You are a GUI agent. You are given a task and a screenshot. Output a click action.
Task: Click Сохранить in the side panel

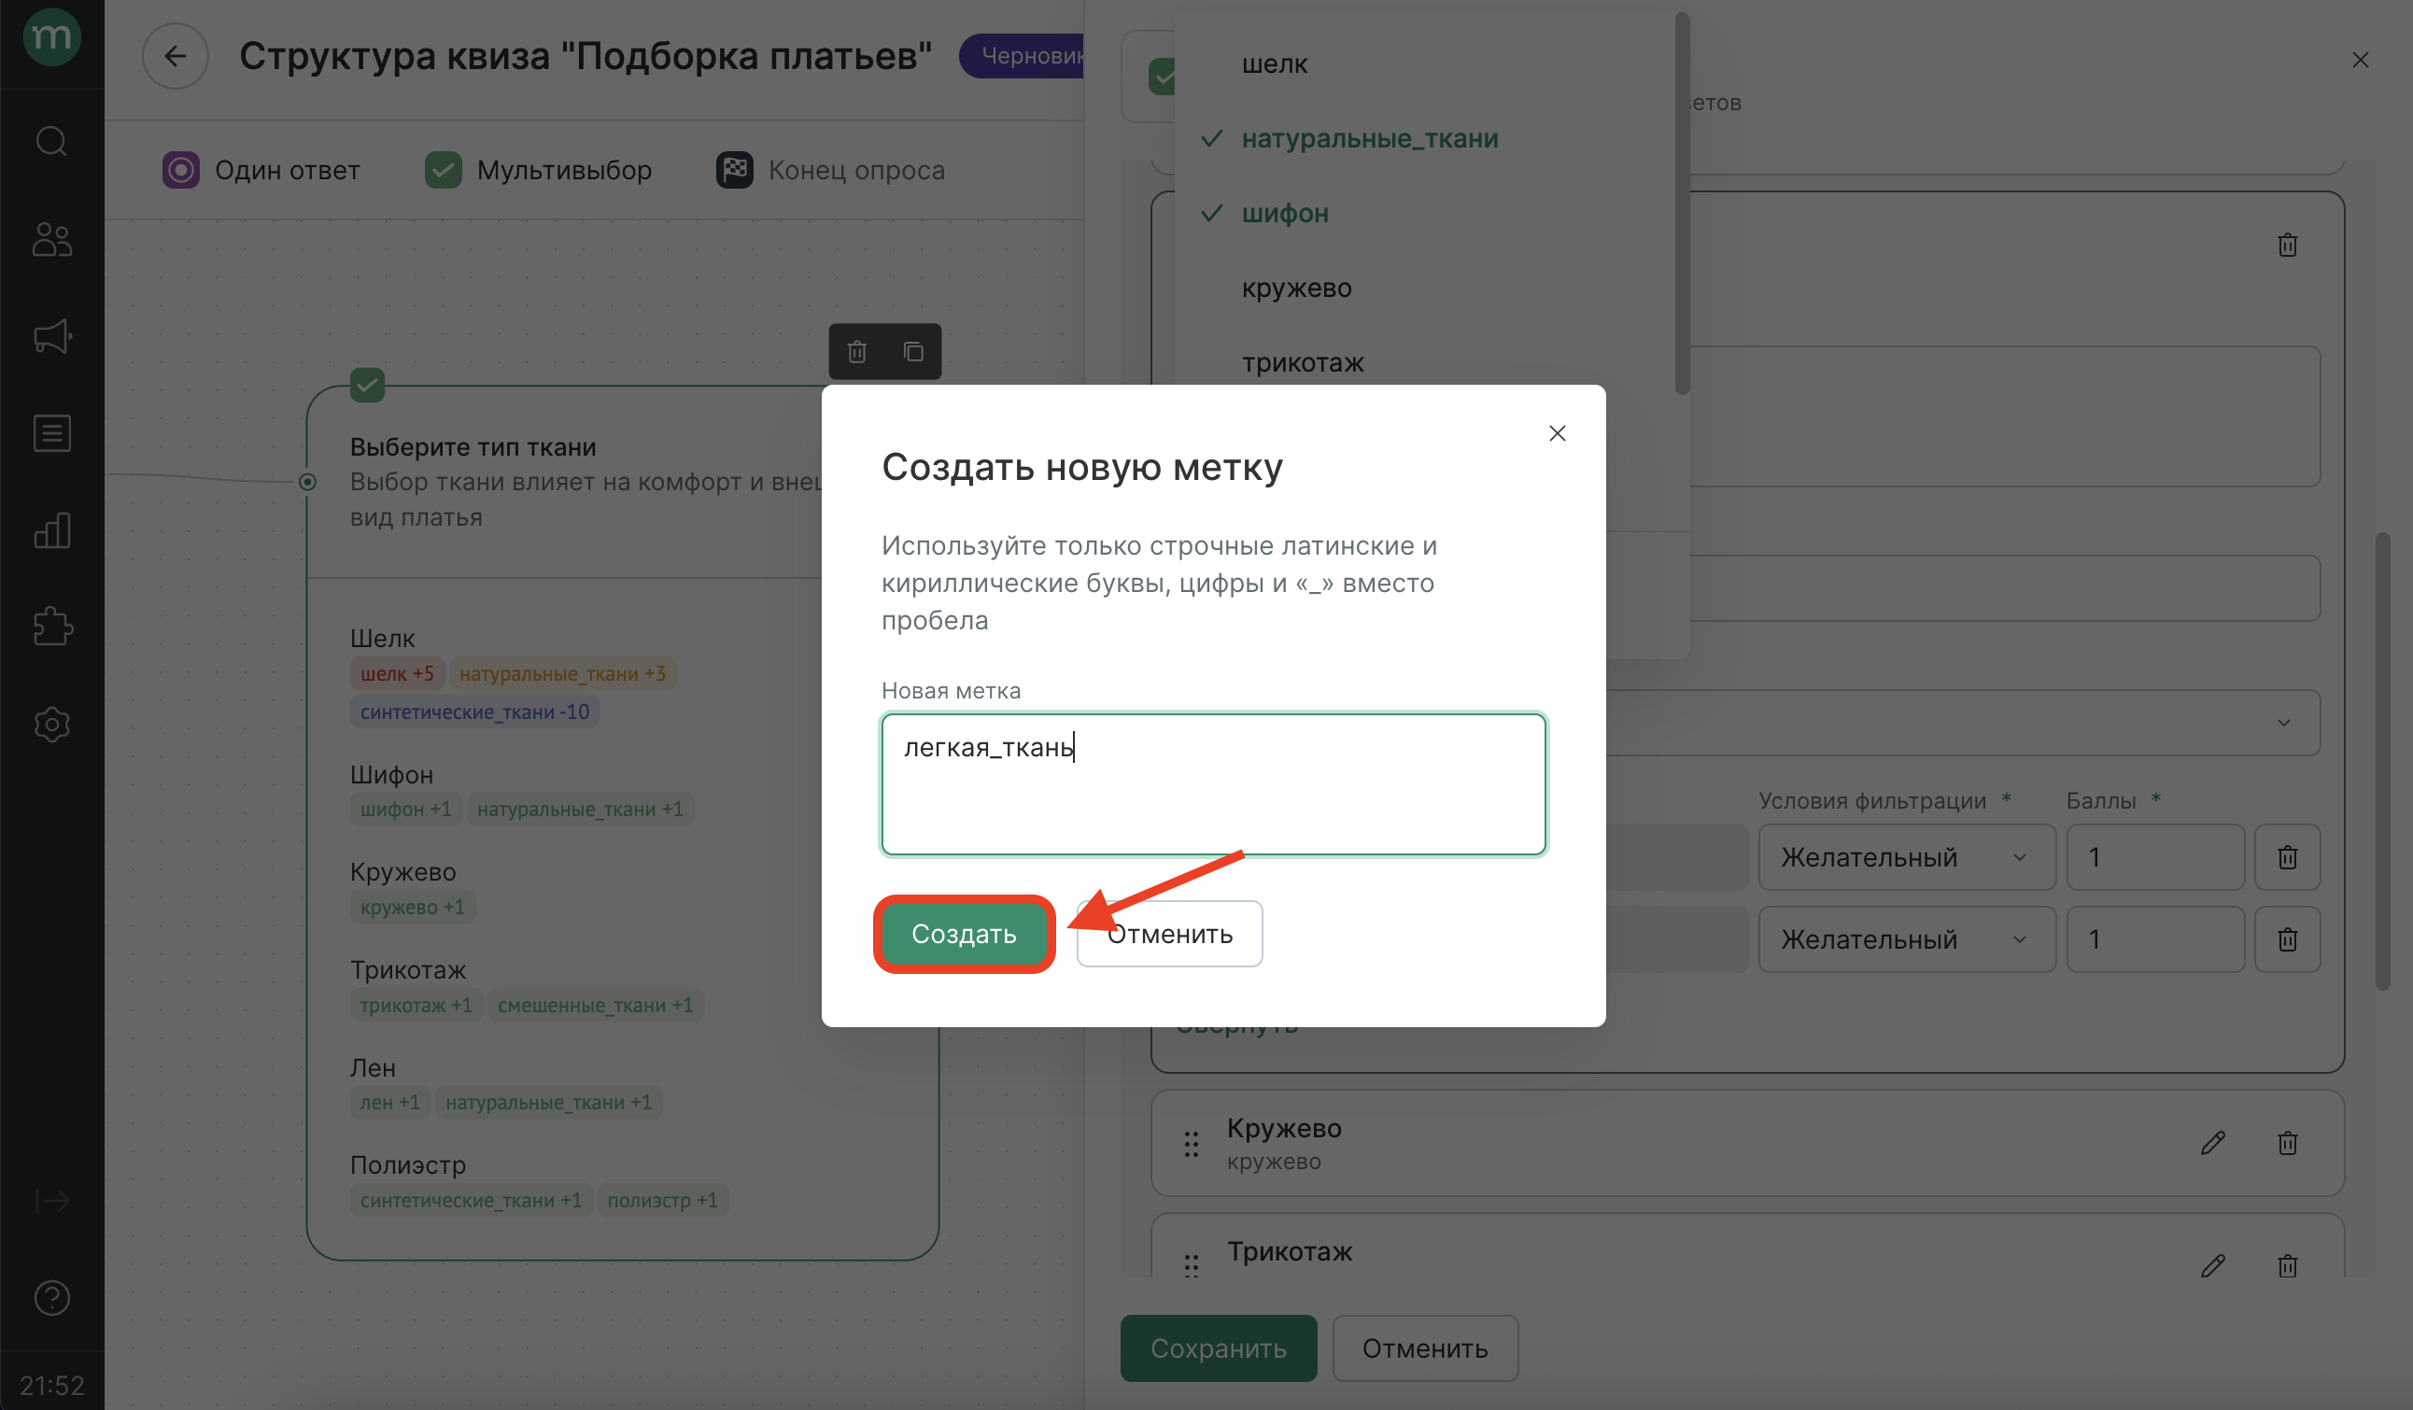coord(1218,1348)
